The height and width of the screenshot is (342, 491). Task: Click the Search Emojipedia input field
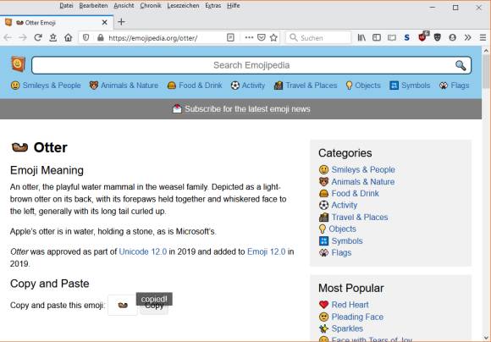click(x=251, y=65)
